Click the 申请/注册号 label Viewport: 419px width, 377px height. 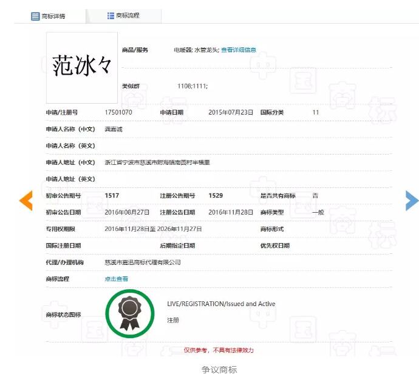click(62, 112)
